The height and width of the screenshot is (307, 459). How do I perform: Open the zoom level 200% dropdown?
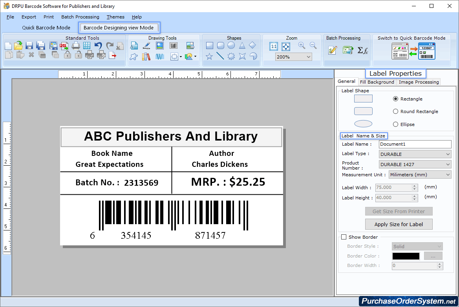293,57
